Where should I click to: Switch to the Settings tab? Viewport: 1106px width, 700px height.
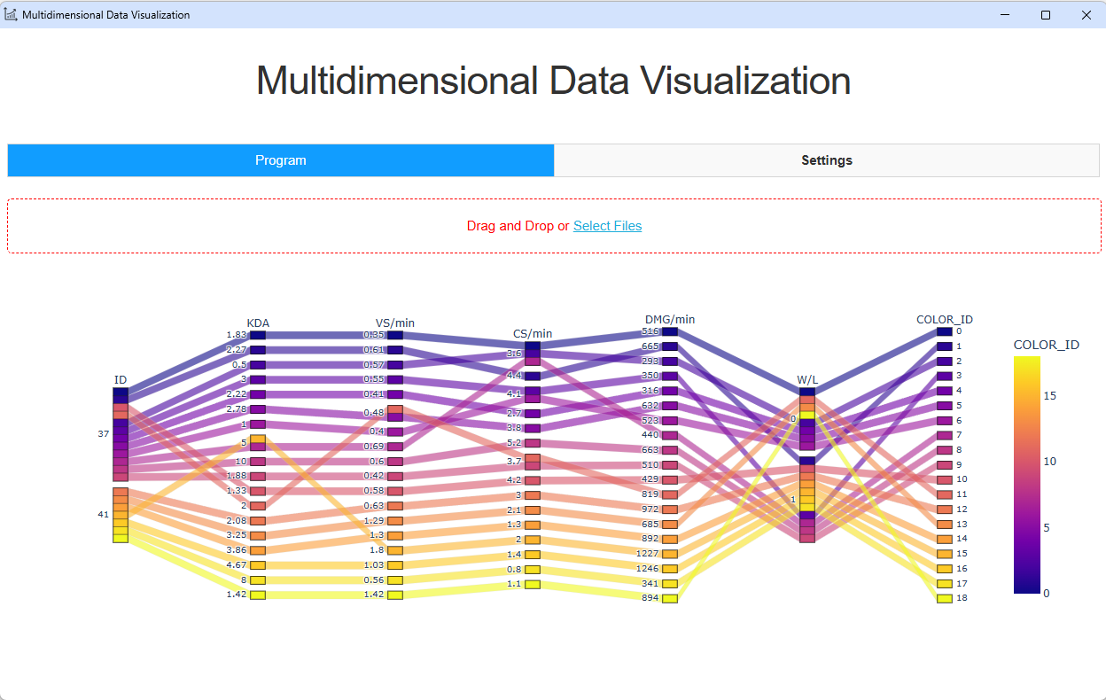coord(826,160)
